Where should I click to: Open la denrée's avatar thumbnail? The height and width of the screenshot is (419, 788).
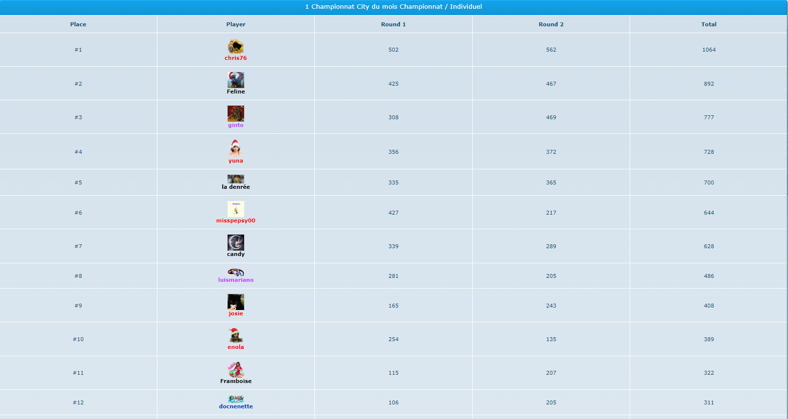point(235,179)
